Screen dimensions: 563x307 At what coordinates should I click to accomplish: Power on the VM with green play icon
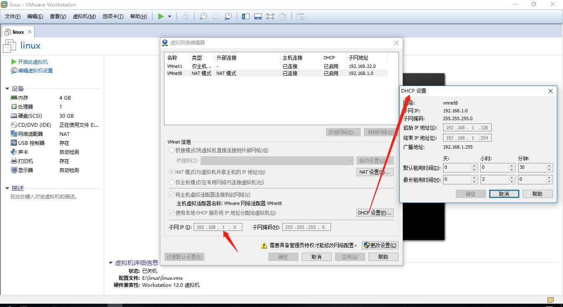[161, 16]
